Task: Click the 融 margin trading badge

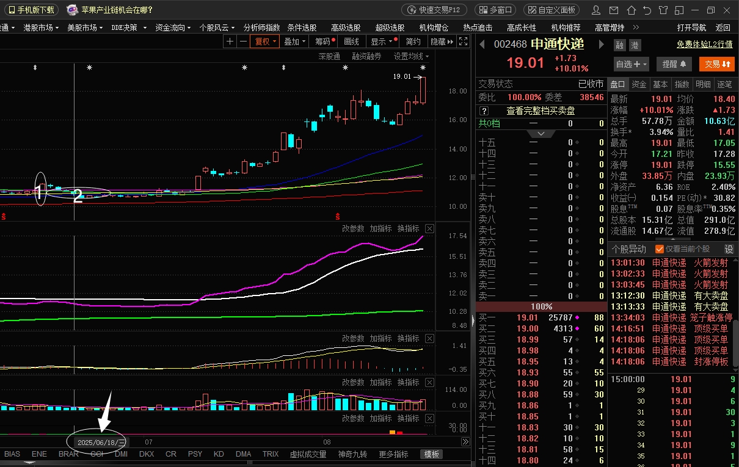Action: 620,45
